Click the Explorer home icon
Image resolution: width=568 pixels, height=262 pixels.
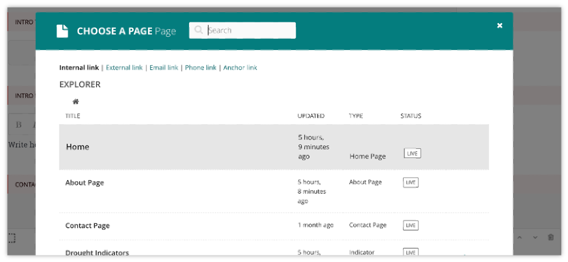pos(75,102)
